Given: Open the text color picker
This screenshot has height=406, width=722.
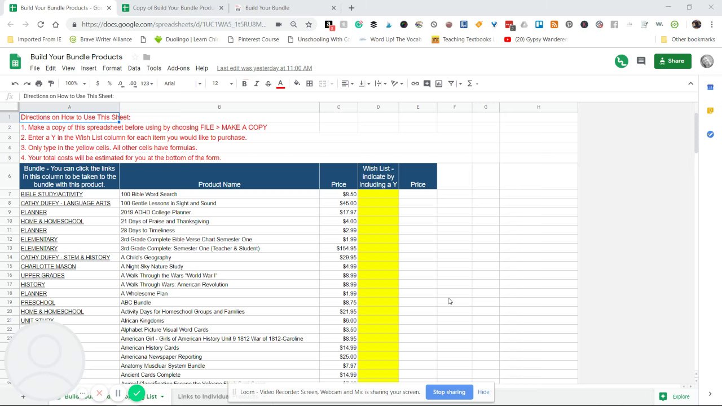Looking at the screenshot, I should [x=280, y=83].
